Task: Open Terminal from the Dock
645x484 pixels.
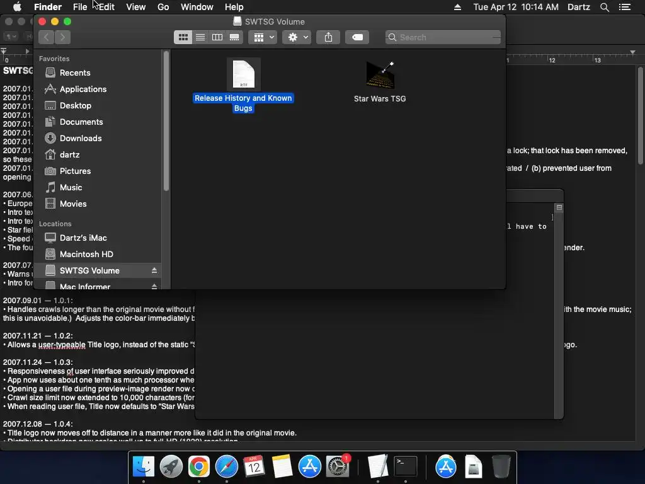Action: pos(406,467)
